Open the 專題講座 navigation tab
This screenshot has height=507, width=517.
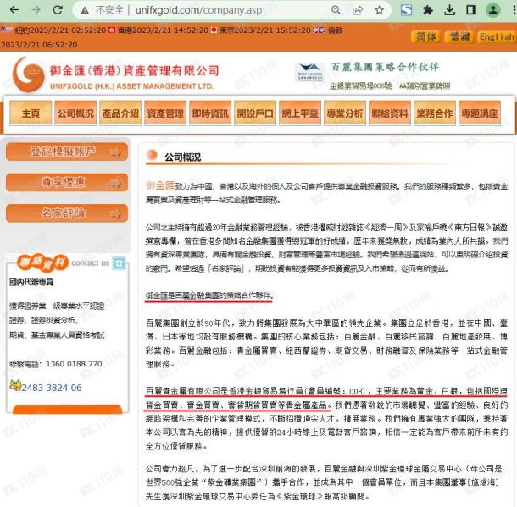coord(480,113)
